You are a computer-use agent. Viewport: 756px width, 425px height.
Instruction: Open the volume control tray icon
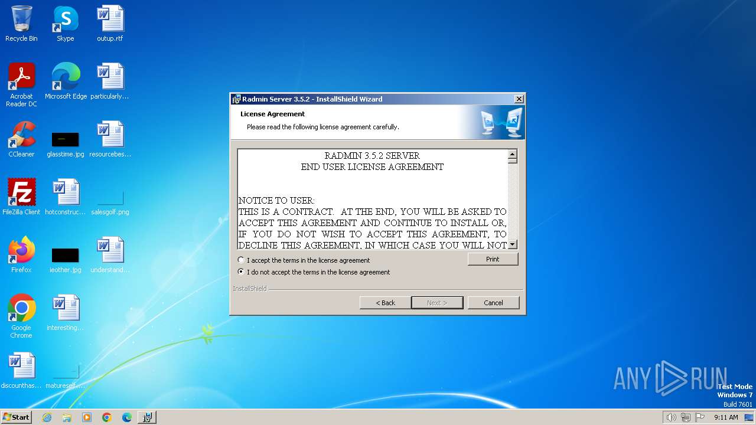click(671, 417)
